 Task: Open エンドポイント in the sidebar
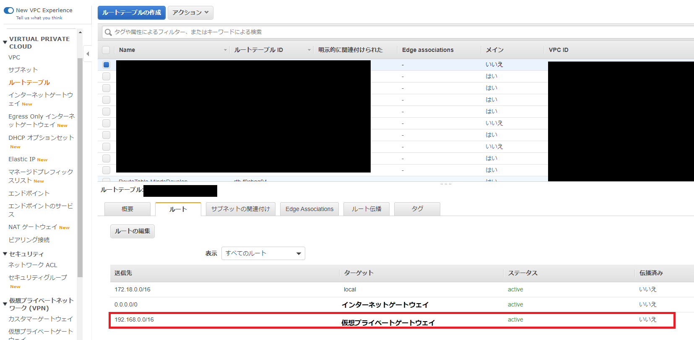(29, 193)
